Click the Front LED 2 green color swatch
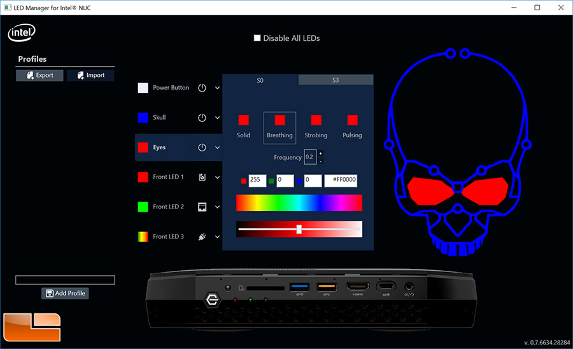This screenshot has height=349, width=573. click(143, 207)
